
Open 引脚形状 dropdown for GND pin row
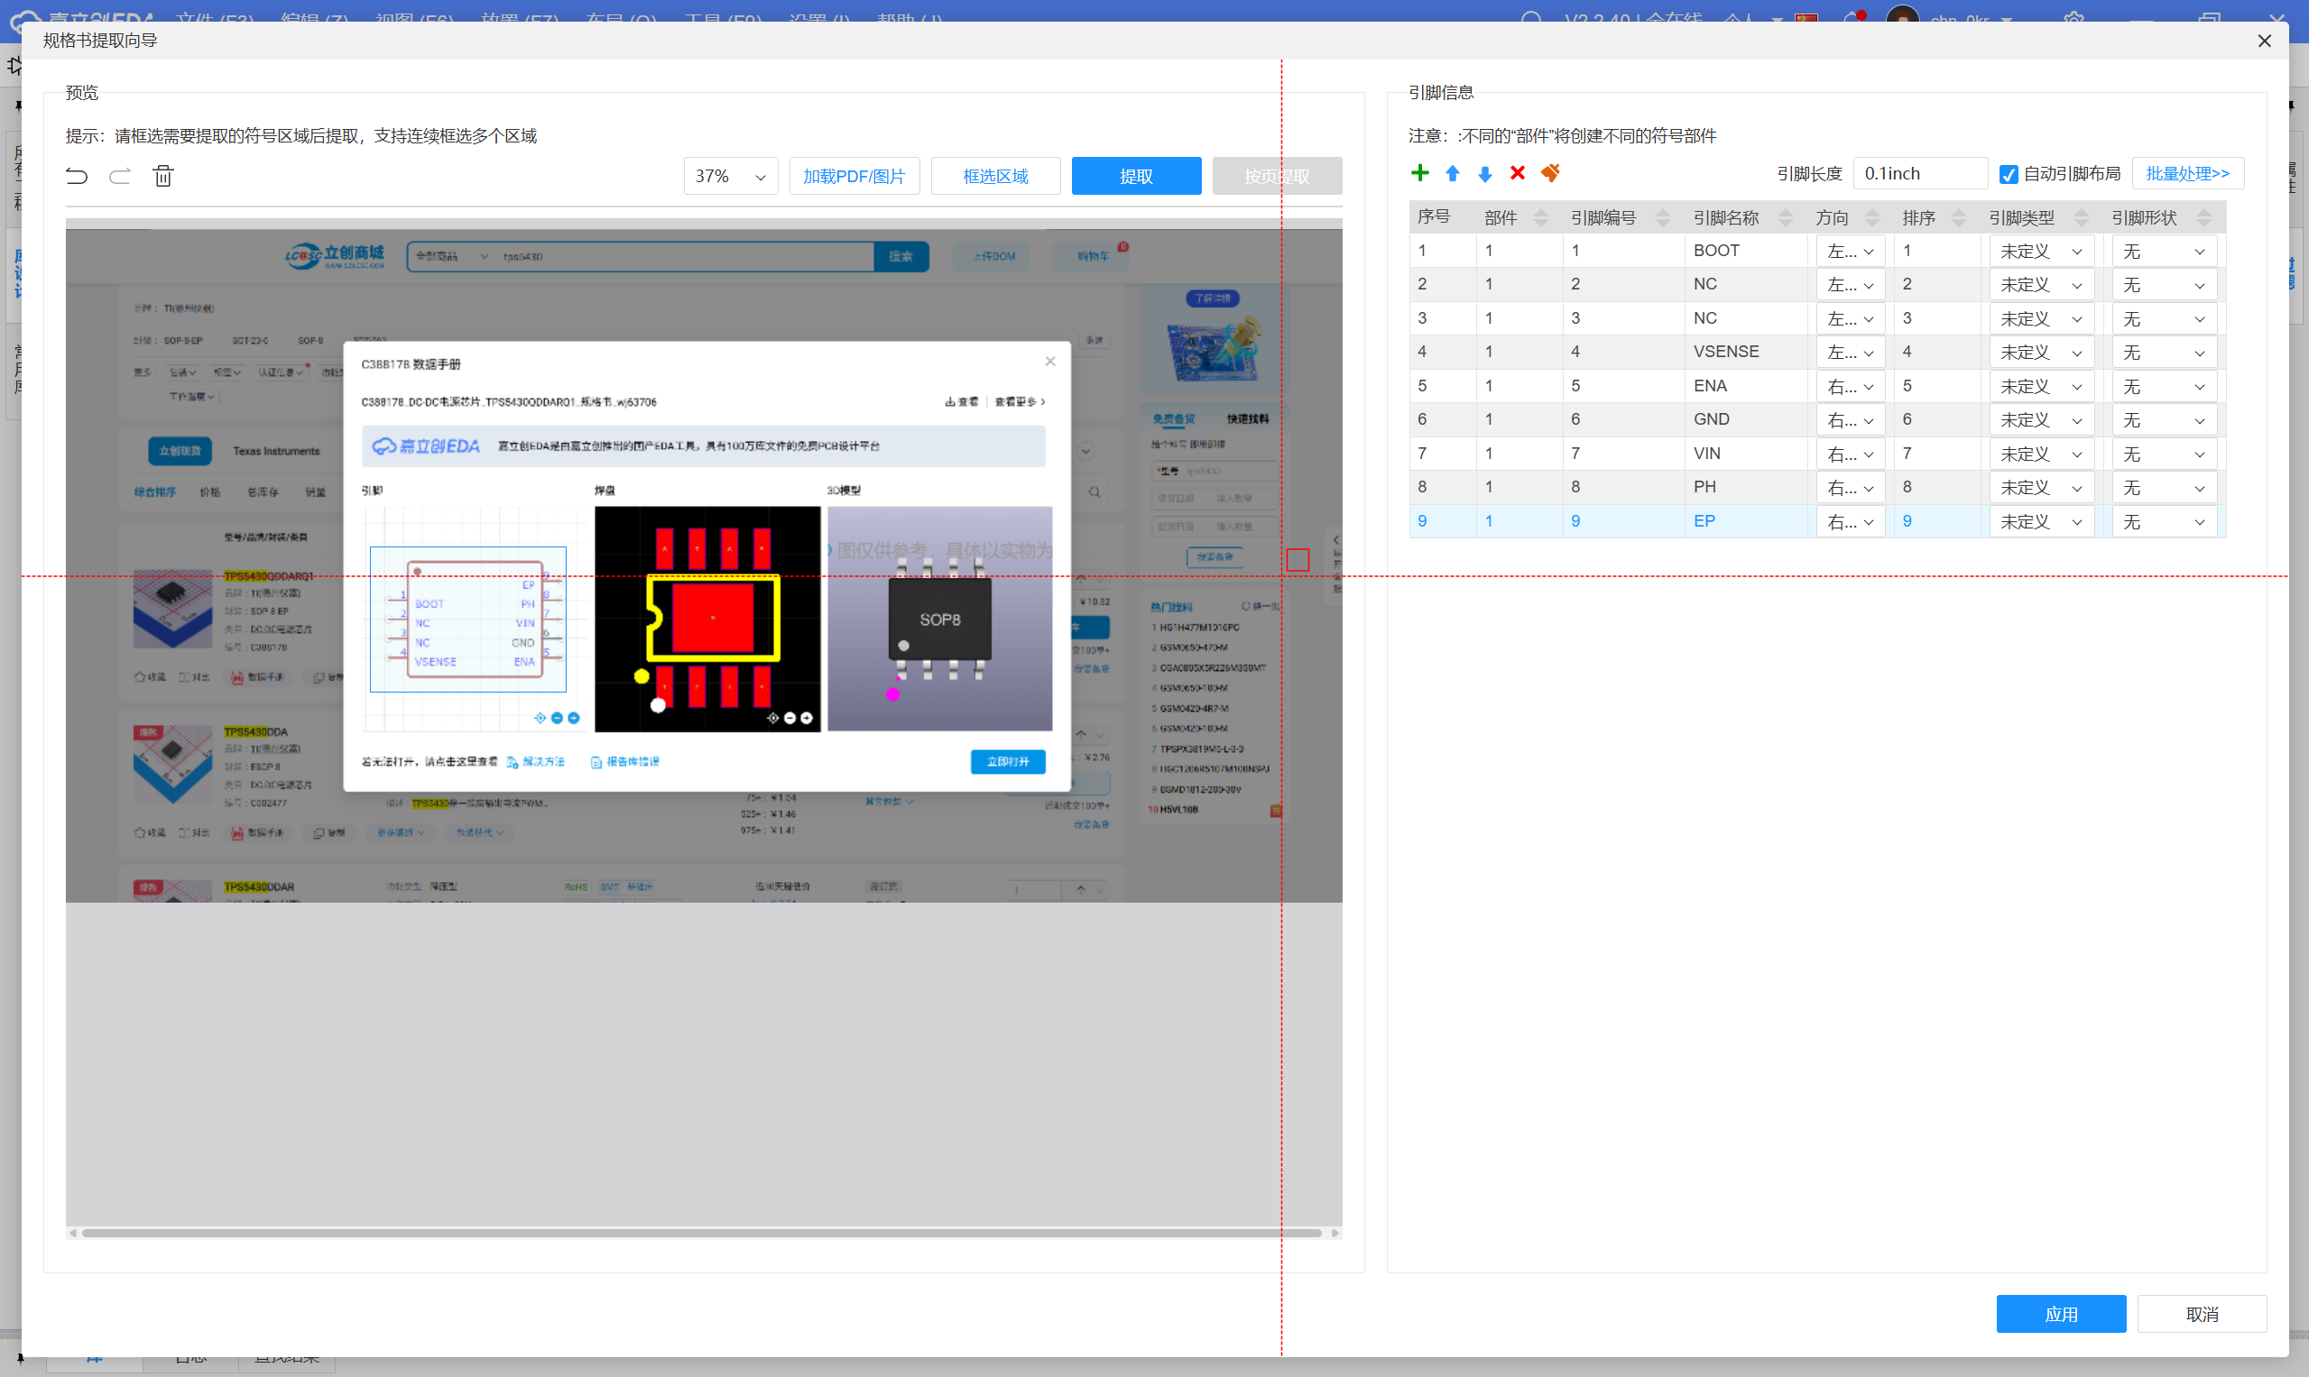coord(2164,419)
